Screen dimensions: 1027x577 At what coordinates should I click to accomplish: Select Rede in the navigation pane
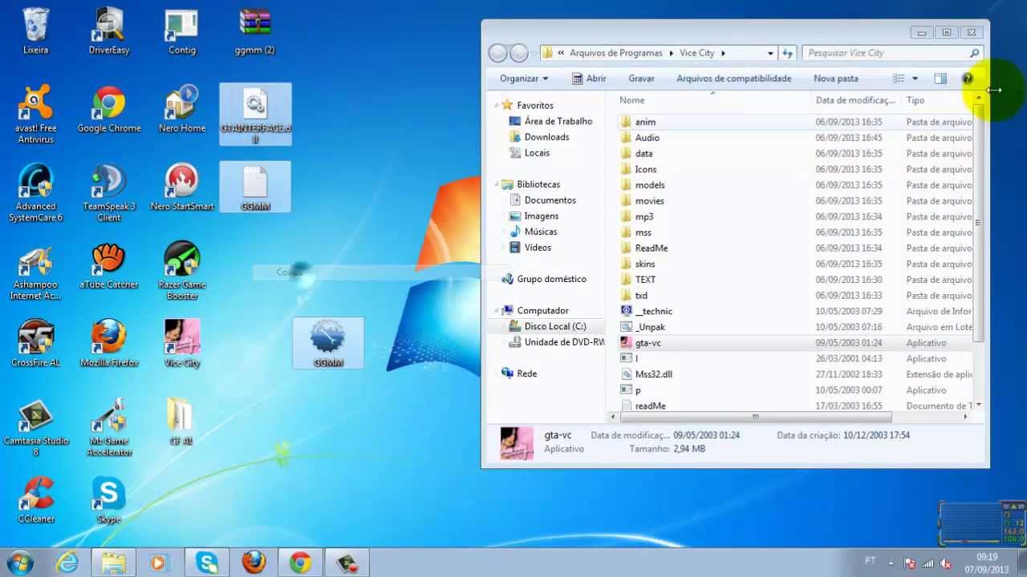click(519, 373)
